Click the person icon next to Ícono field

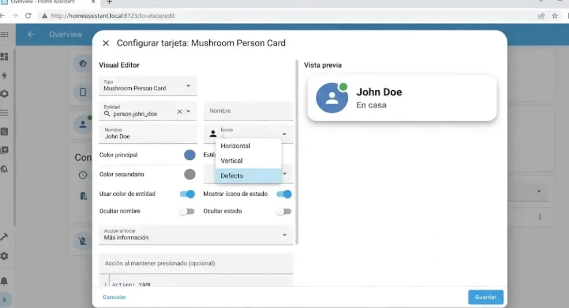(x=212, y=133)
